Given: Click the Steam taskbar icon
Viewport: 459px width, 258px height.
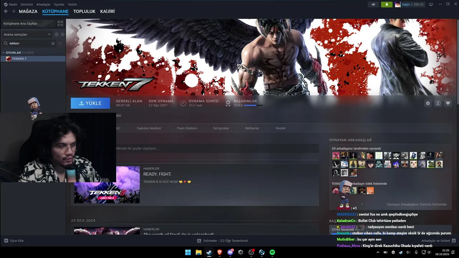Looking at the screenshot, I should [209, 252].
